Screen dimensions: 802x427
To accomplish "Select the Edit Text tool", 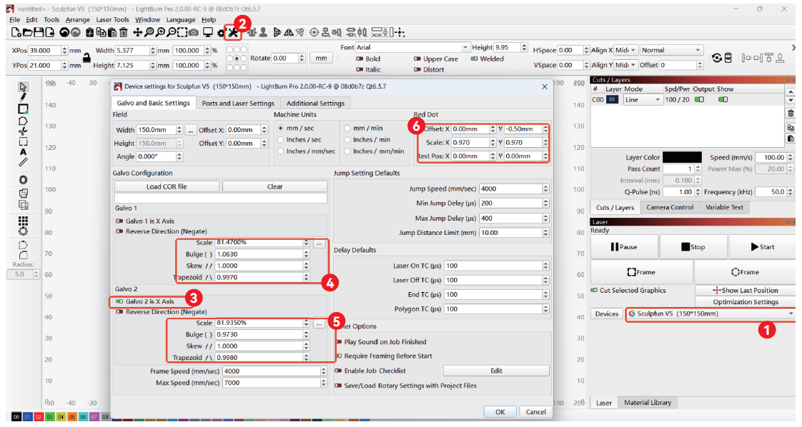I will 23,151.
